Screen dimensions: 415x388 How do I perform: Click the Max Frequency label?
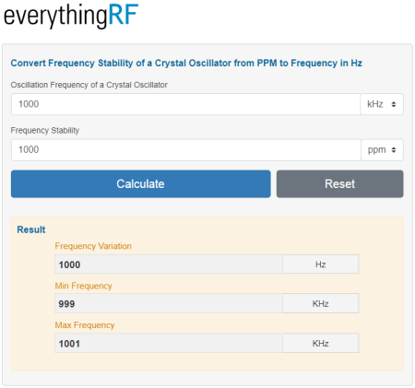(85, 325)
